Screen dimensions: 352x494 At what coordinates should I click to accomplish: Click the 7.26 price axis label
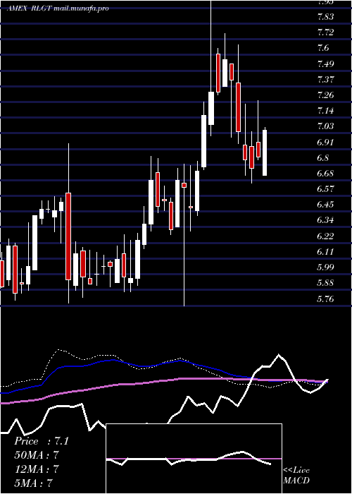[325, 95]
